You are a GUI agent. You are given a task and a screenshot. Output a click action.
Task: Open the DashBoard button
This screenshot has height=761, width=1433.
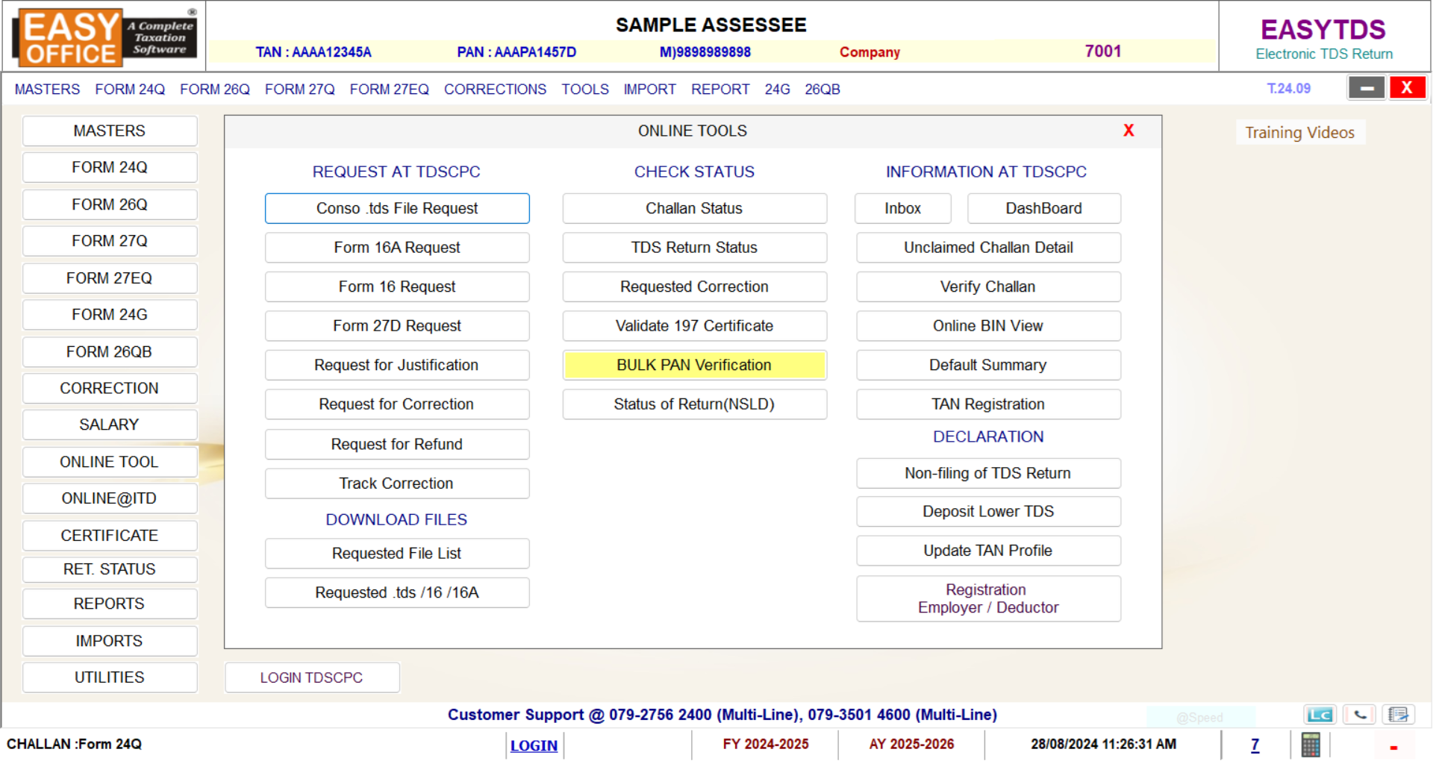point(1044,209)
